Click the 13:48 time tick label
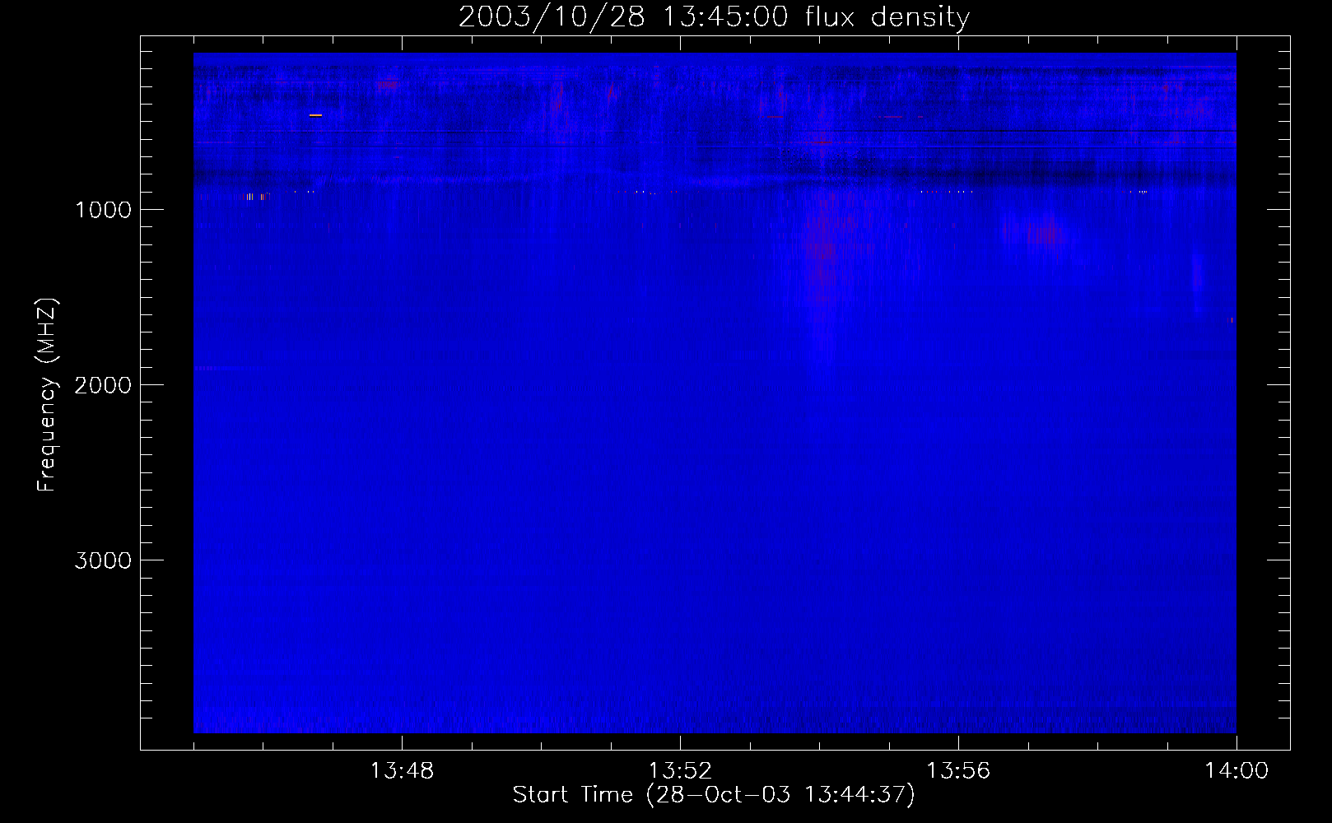This screenshot has width=1332, height=823. (402, 771)
